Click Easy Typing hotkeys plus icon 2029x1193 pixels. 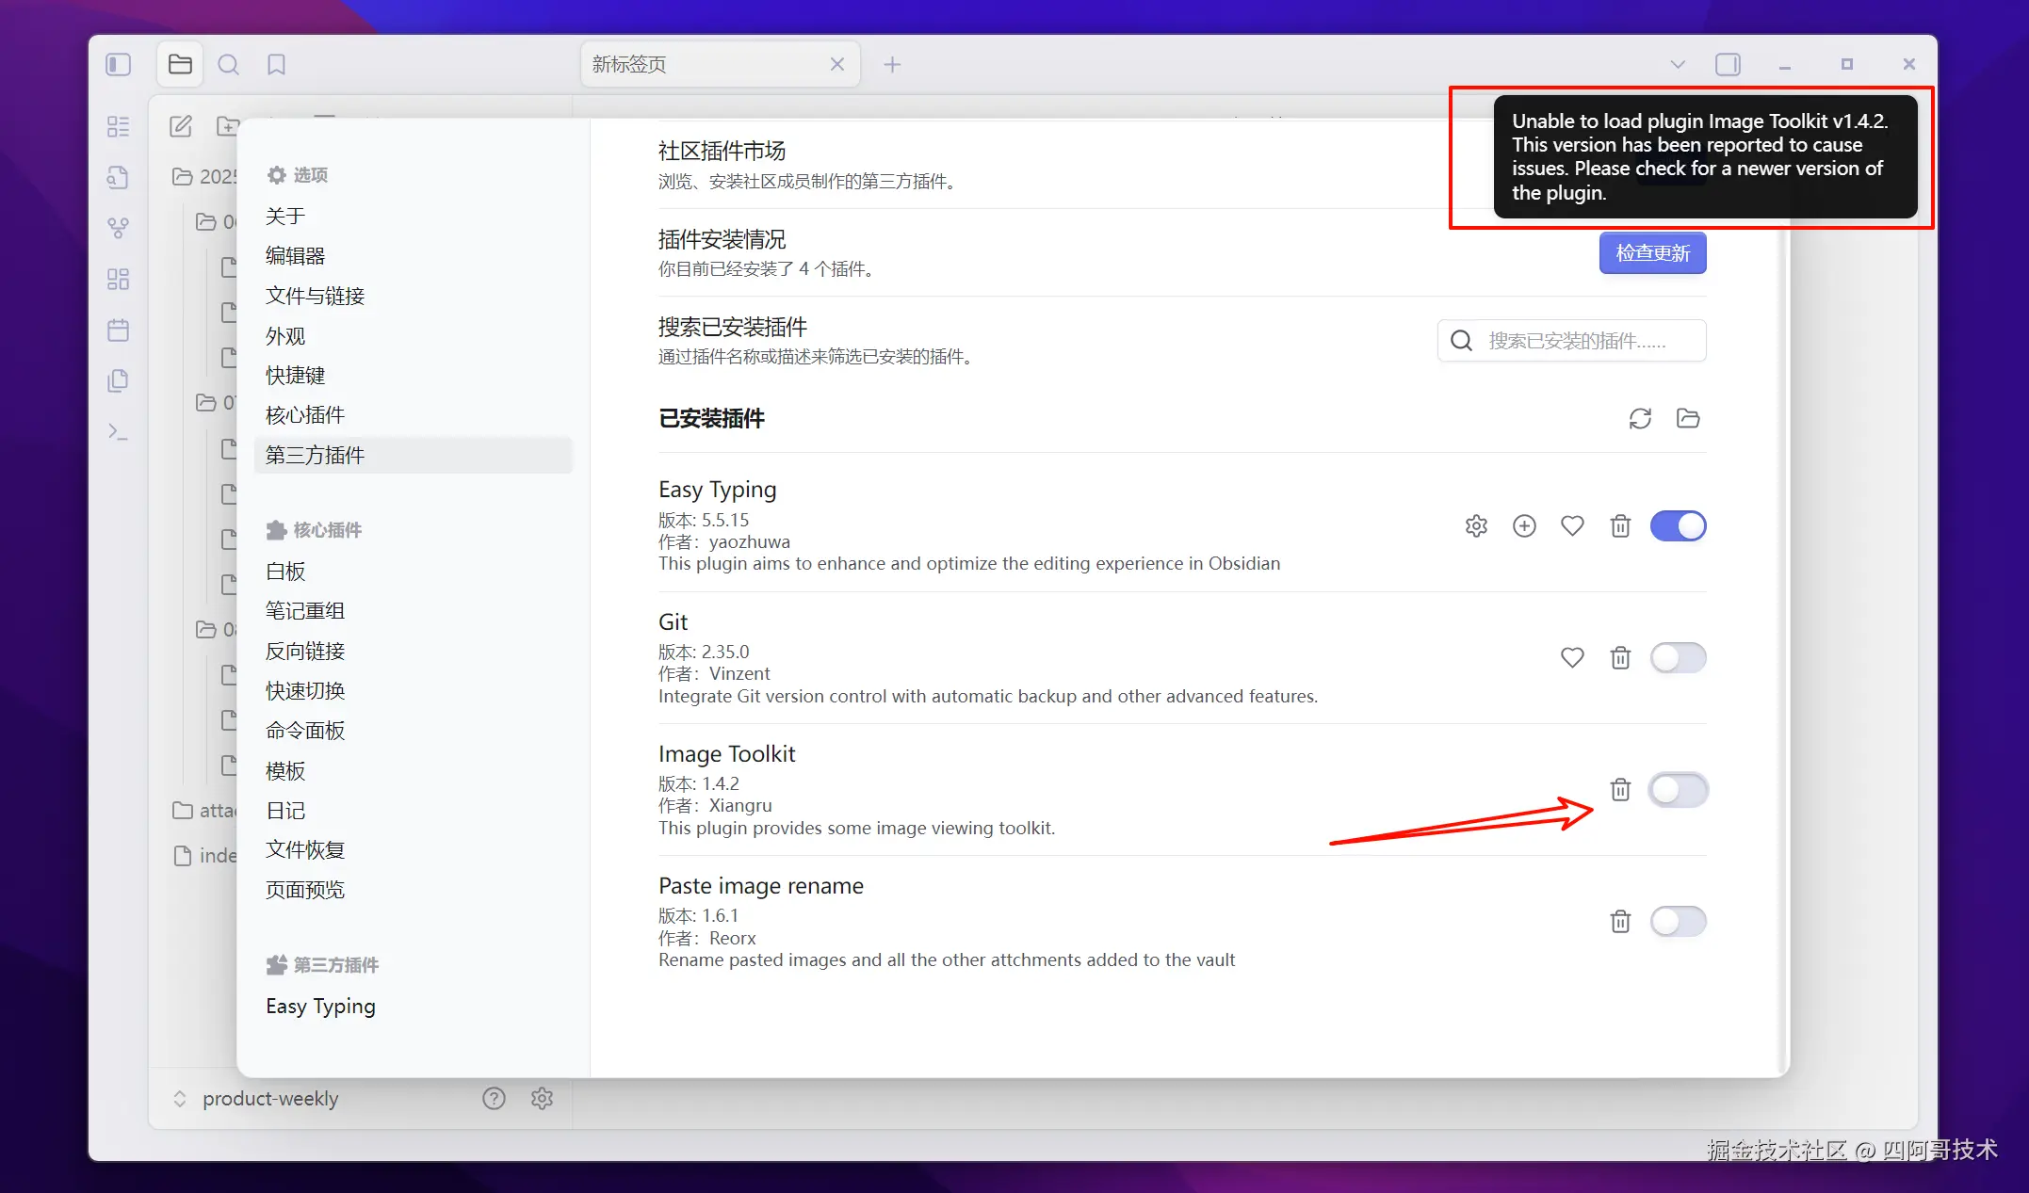point(1524,525)
